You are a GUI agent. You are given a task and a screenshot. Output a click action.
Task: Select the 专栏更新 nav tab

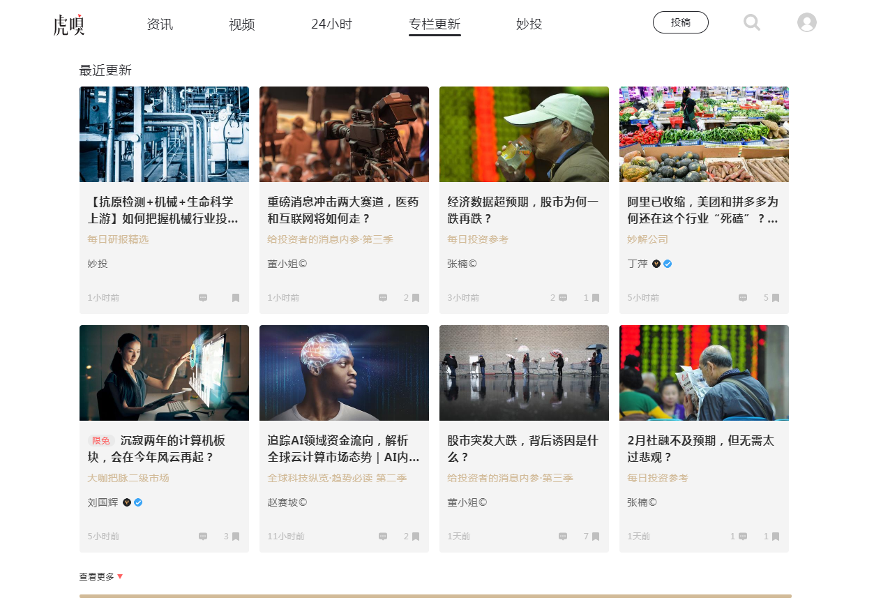pyautogui.click(x=435, y=24)
